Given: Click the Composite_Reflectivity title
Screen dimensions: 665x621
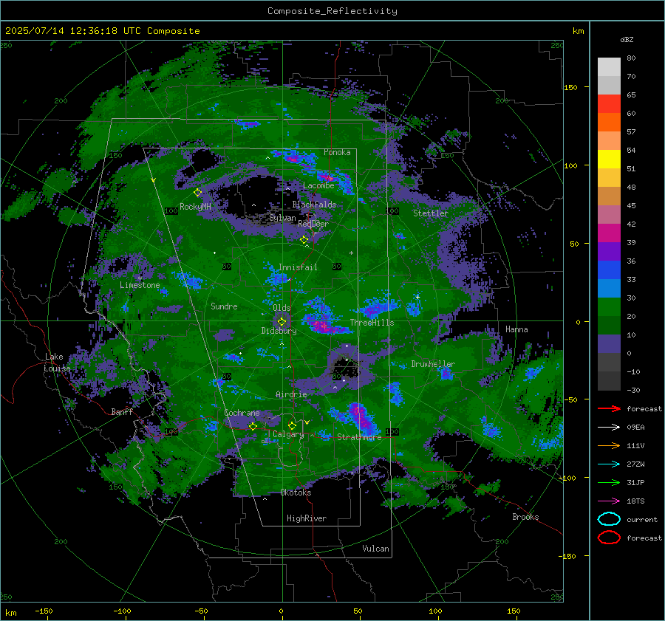Looking at the screenshot, I should [332, 11].
